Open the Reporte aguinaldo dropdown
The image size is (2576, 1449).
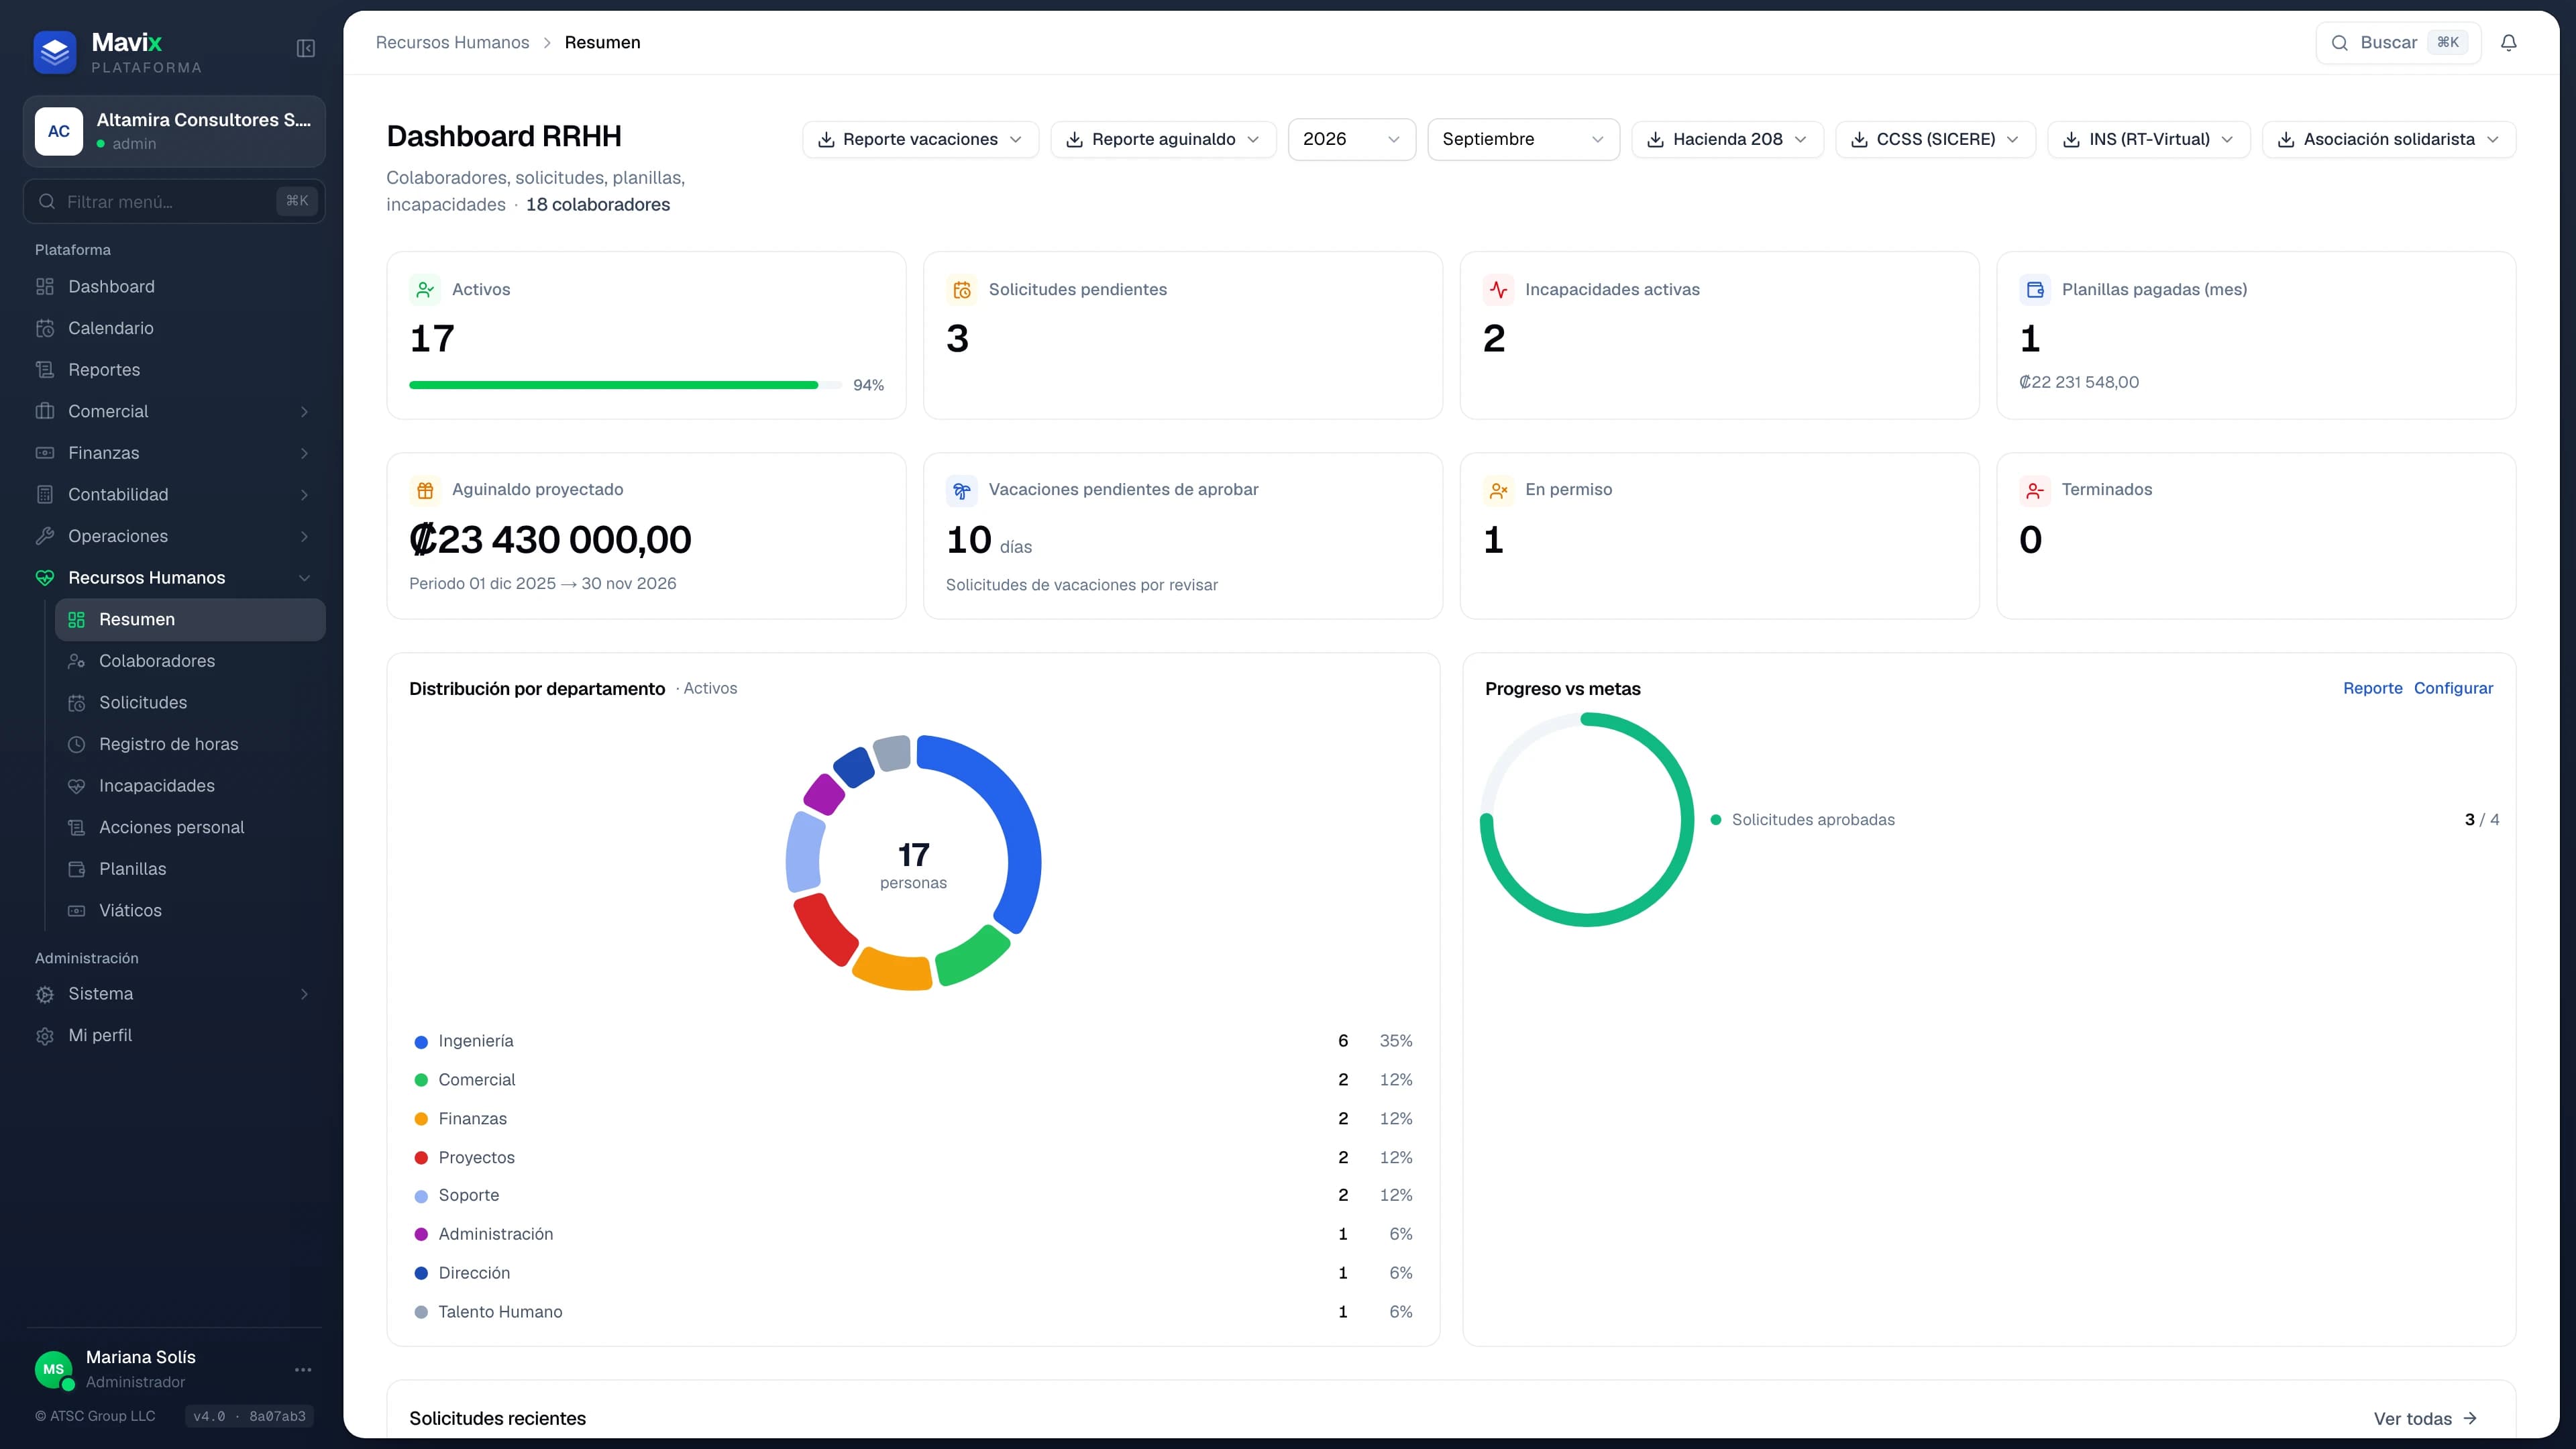pos(1163,139)
